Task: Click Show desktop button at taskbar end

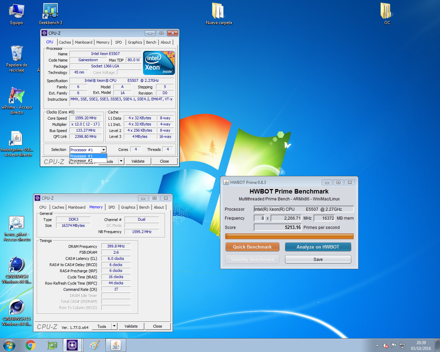Action: [x=438, y=345]
